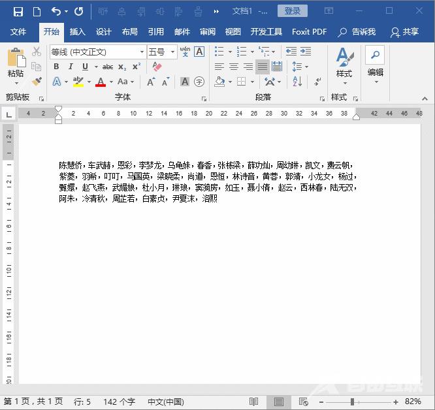
Task: Apply the yellow text highlight color
Action: (78, 82)
